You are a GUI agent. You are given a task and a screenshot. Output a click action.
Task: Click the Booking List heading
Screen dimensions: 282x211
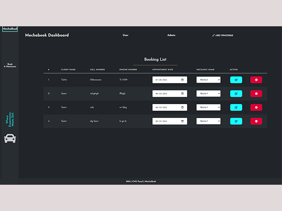(155, 60)
